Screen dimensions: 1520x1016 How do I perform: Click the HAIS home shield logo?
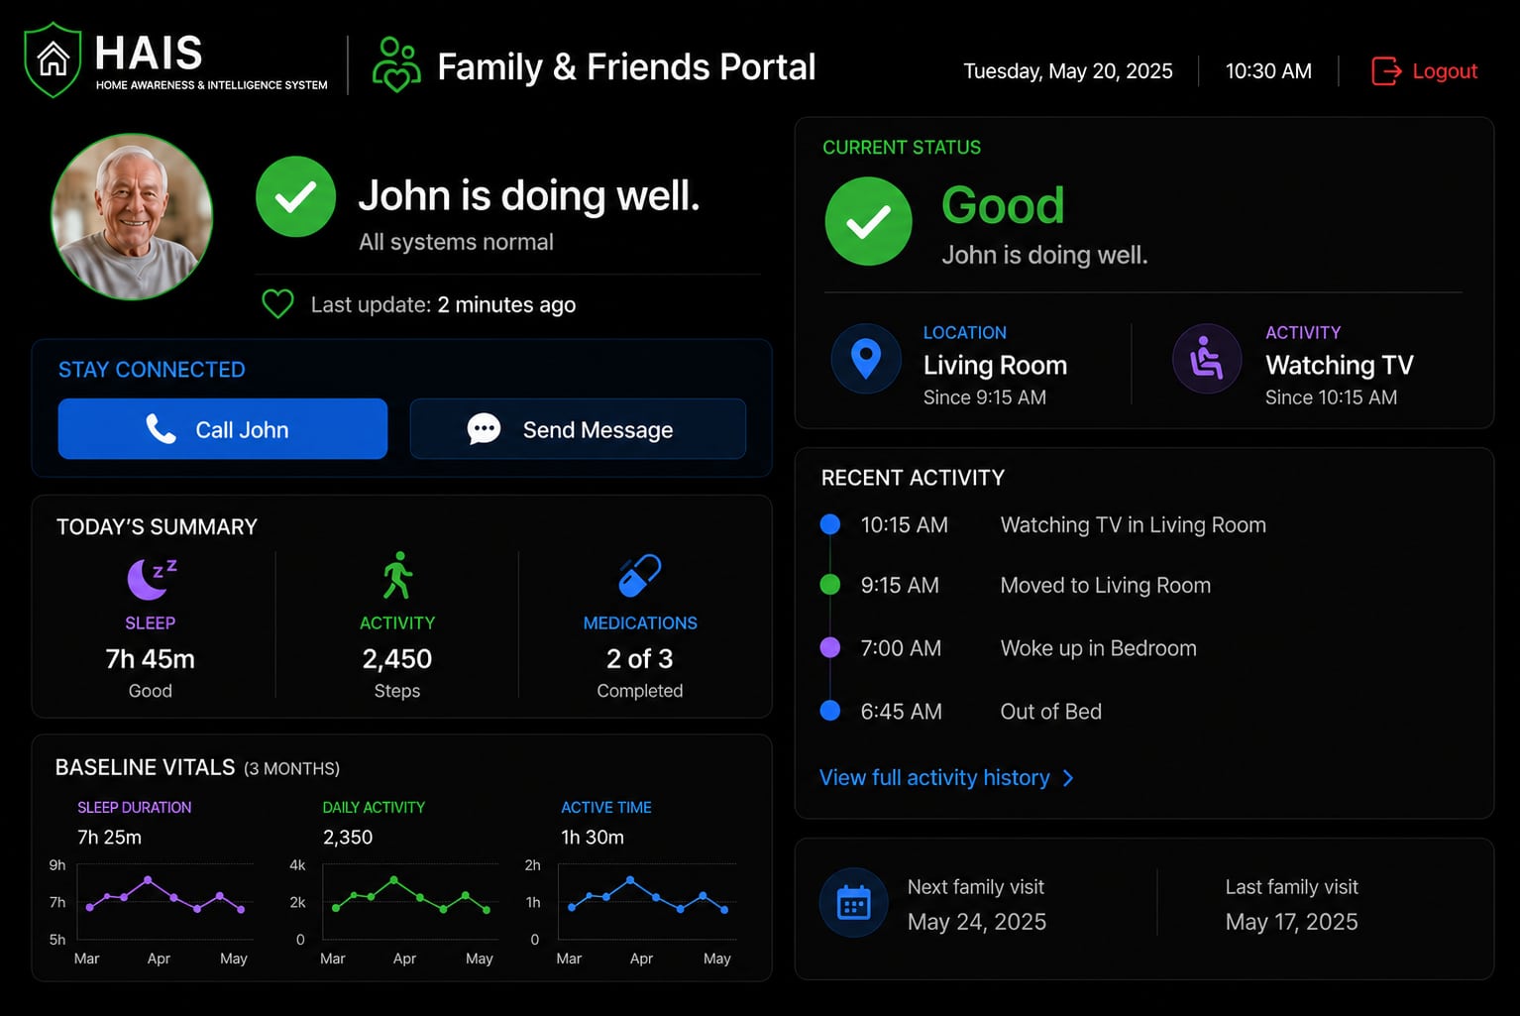[53, 59]
